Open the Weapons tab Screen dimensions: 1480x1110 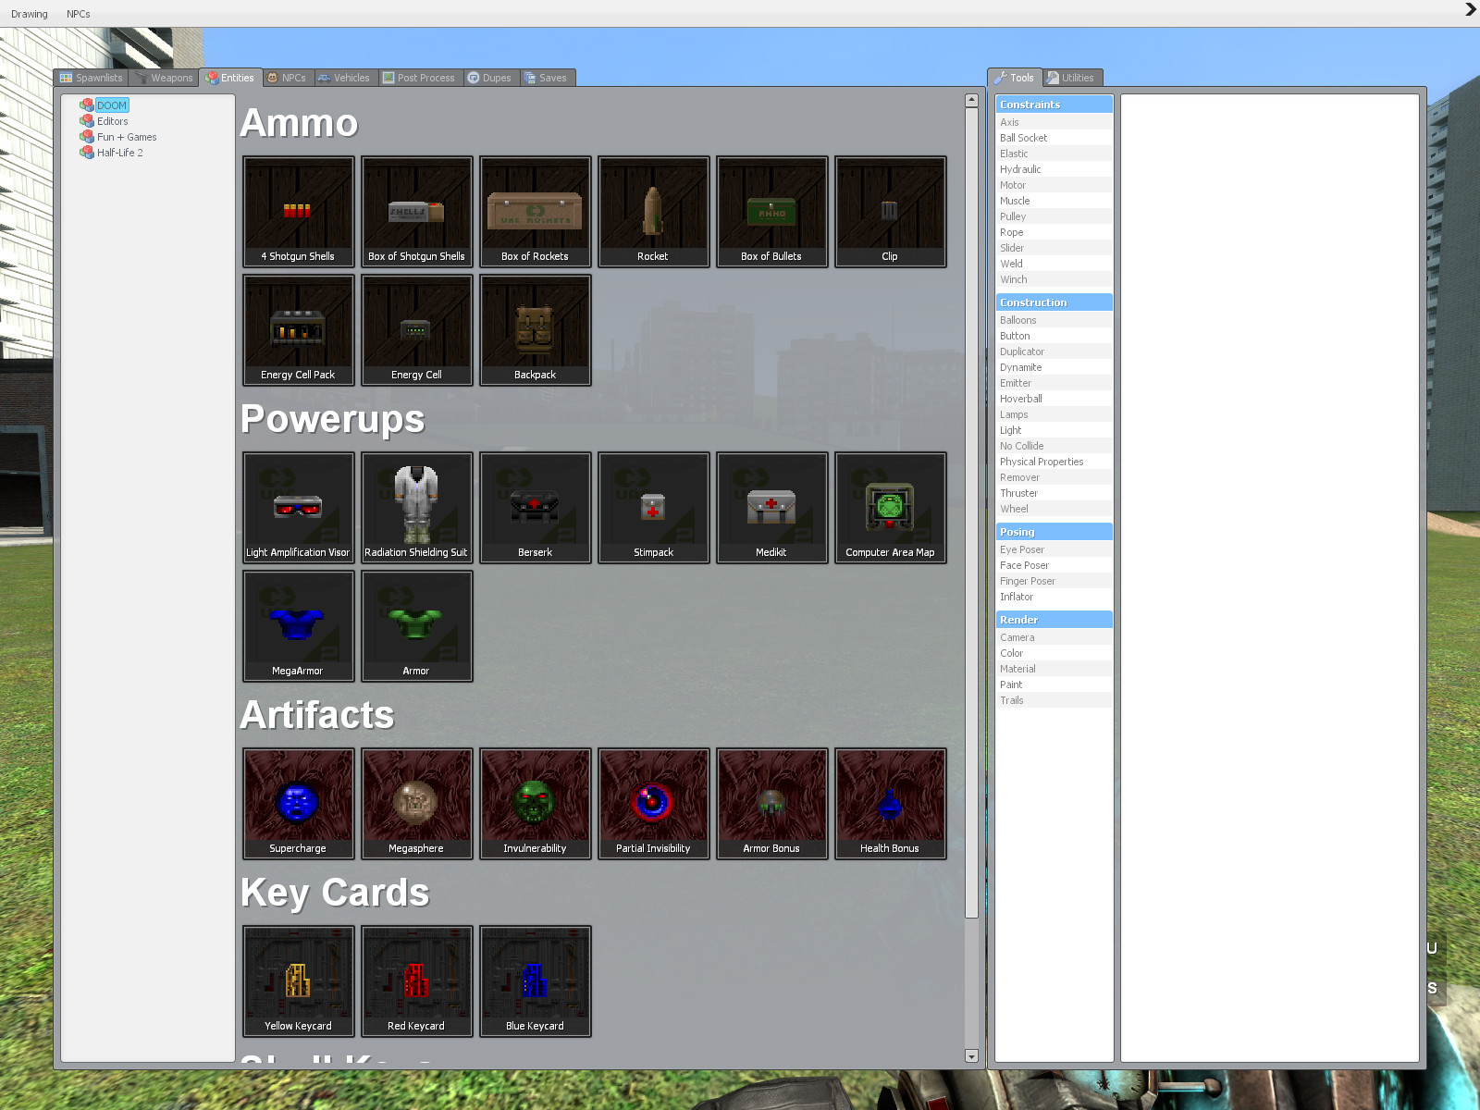[x=164, y=78]
